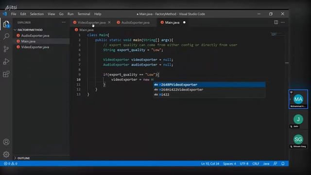Screen dimensions: 311x175
Task: Expand the OUTLINE section
Action: point(23,158)
